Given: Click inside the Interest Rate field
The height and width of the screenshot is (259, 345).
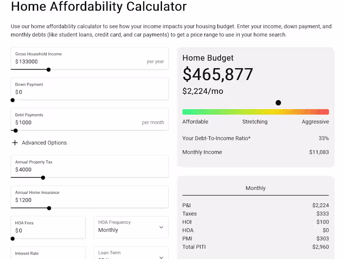Looking at the screenshot, I should pos(43,257).
